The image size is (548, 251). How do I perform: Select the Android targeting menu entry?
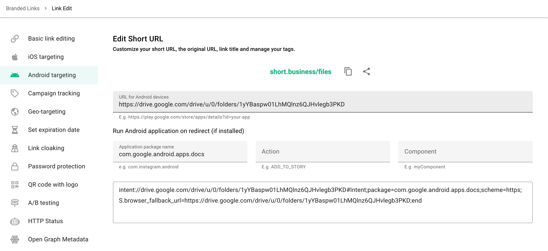click(x=52, y=75)
